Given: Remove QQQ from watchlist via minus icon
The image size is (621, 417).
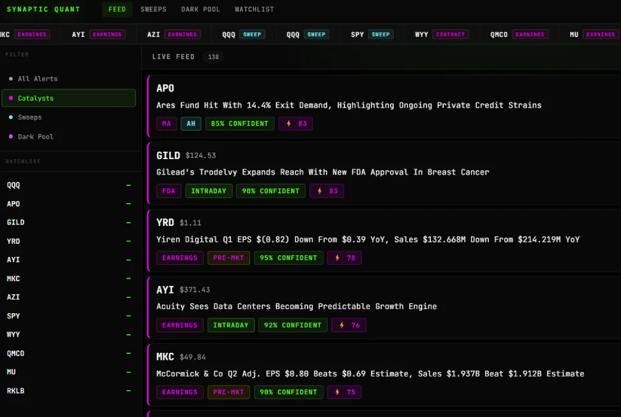Looking at the screenshot, I should point(128,185).
